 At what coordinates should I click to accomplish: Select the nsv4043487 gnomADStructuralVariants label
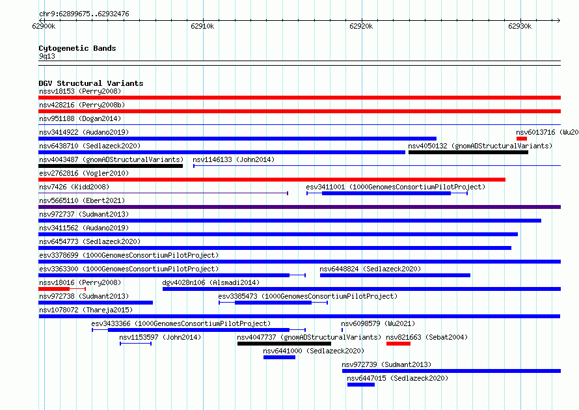tap(111, 159)
